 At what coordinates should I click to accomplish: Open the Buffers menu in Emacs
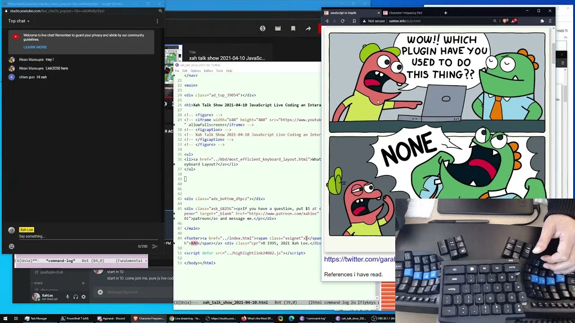point(208,70)
